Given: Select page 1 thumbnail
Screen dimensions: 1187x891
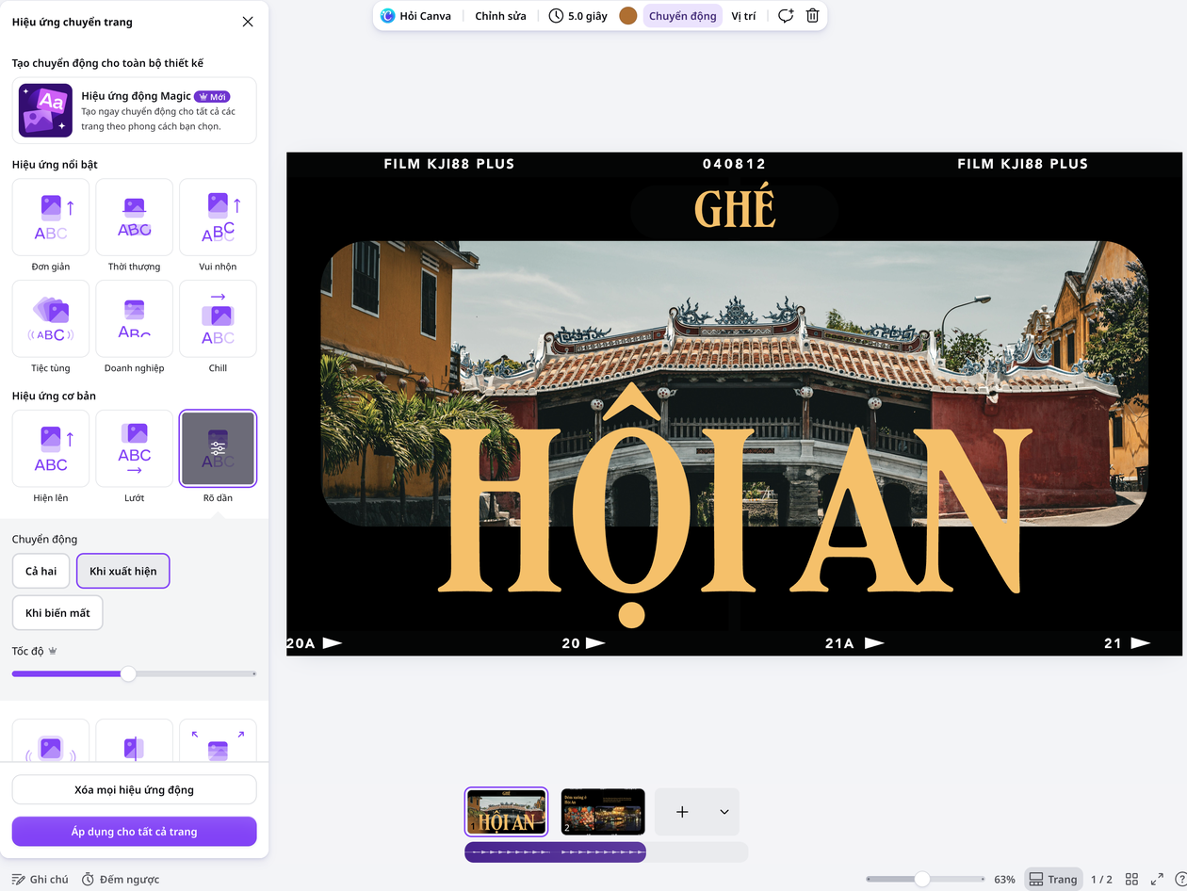Looking at the screenshot, I should (506, 812).
